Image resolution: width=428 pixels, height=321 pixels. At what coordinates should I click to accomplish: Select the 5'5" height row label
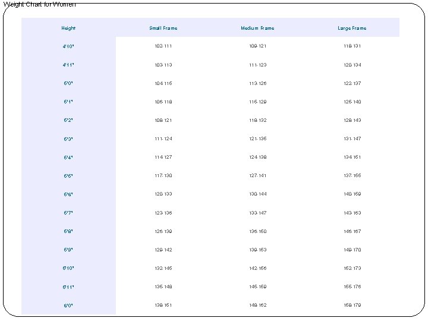tap(68, 176)
